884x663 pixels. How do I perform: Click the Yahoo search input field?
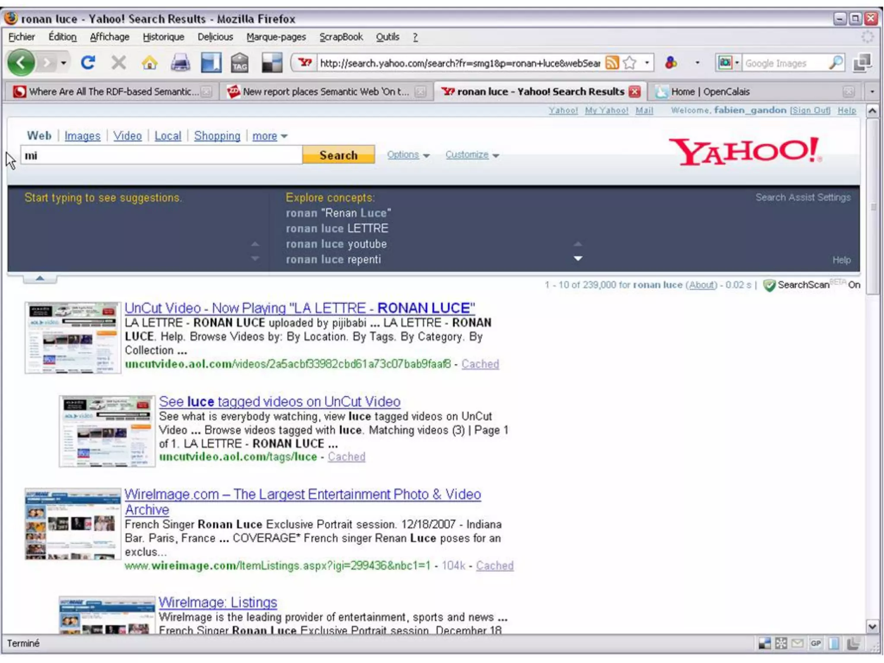coord(161,155)
